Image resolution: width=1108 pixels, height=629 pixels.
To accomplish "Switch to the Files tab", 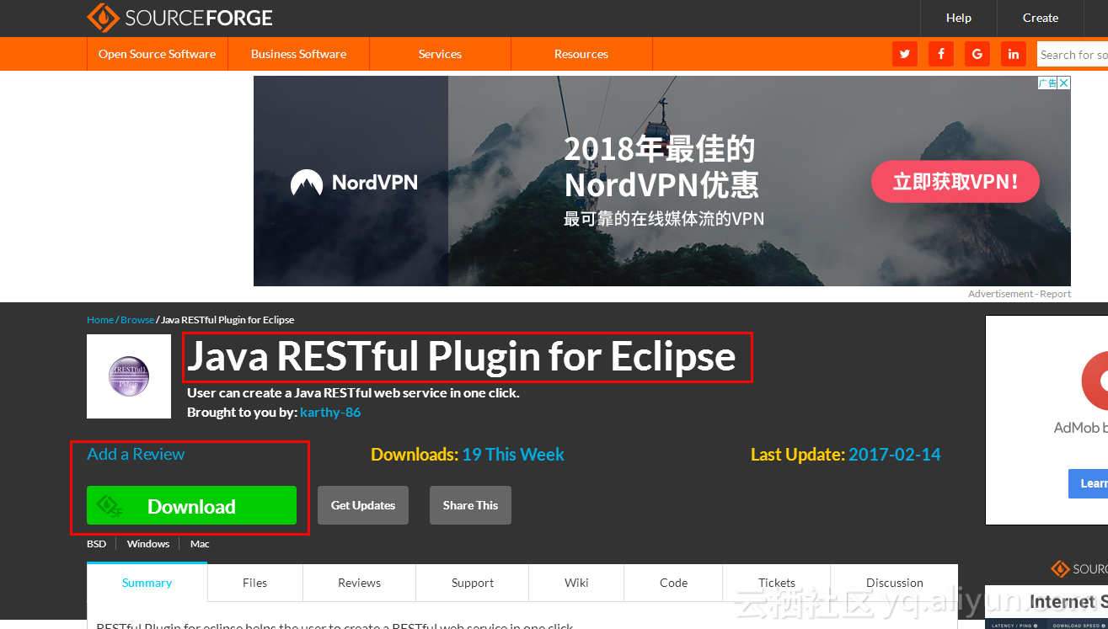I will click(x=254, y=583).
